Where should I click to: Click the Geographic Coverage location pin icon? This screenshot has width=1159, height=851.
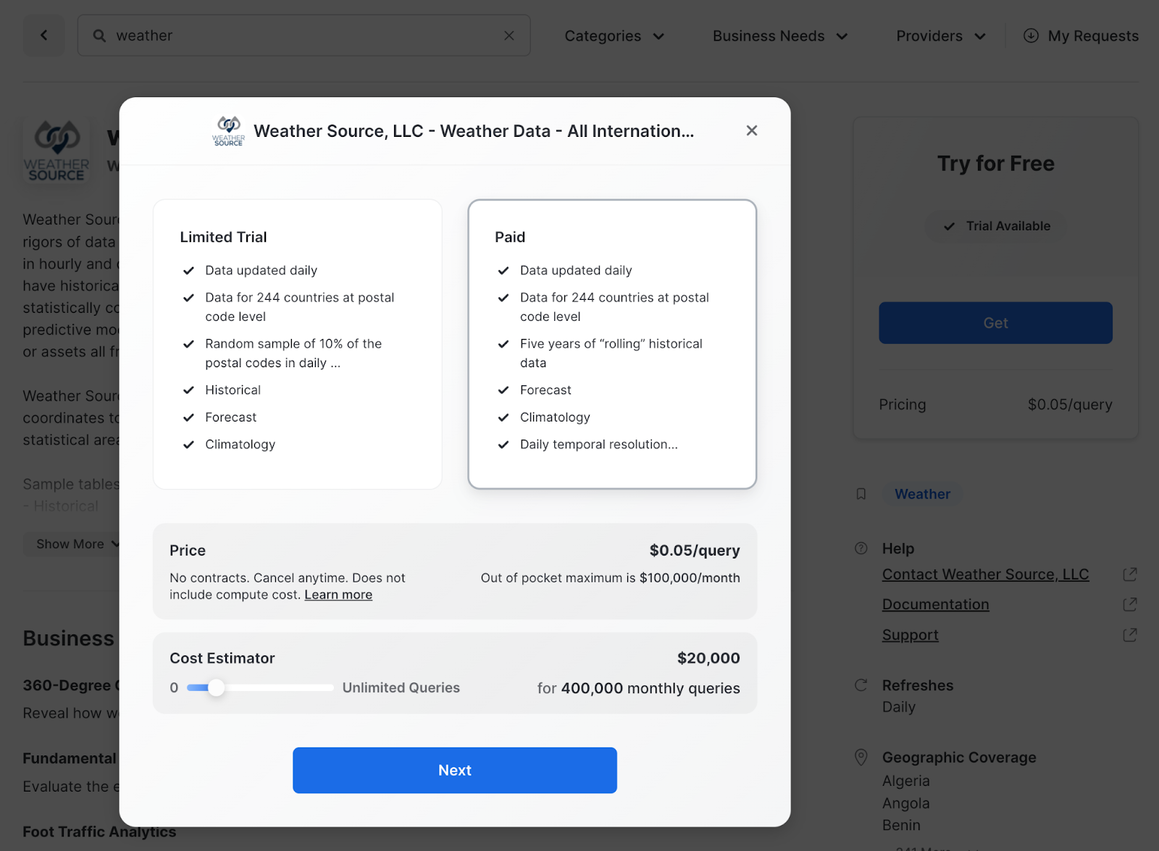[x=861, y=758]
